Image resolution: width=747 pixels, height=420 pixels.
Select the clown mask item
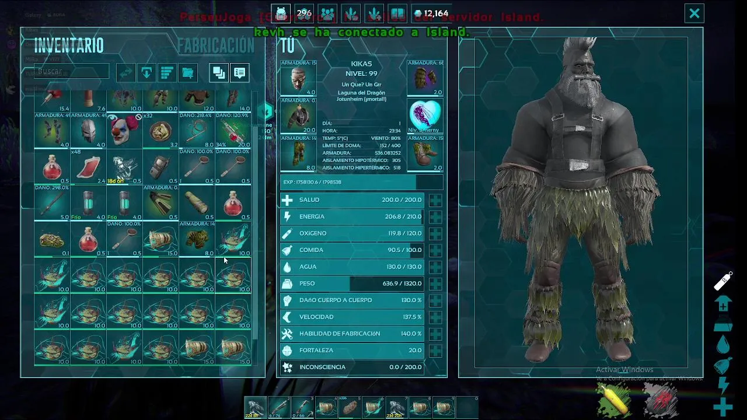(x=124, y=131)
